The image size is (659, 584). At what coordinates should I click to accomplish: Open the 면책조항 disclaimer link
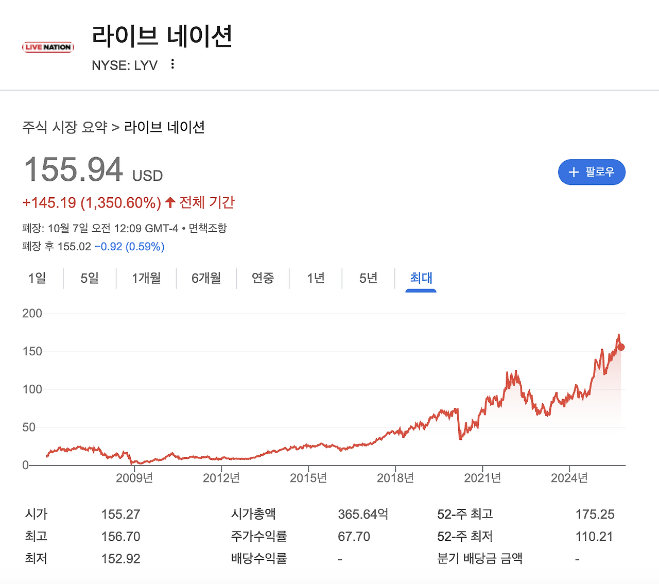tap(210, 228)
